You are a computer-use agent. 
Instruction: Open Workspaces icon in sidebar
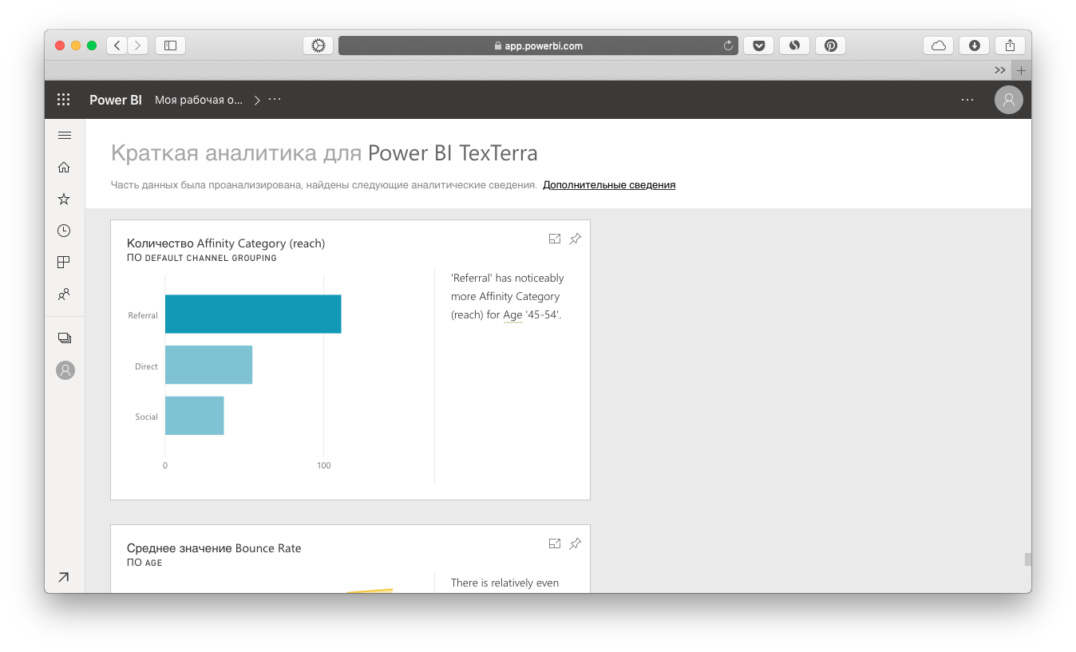point(65,338)
